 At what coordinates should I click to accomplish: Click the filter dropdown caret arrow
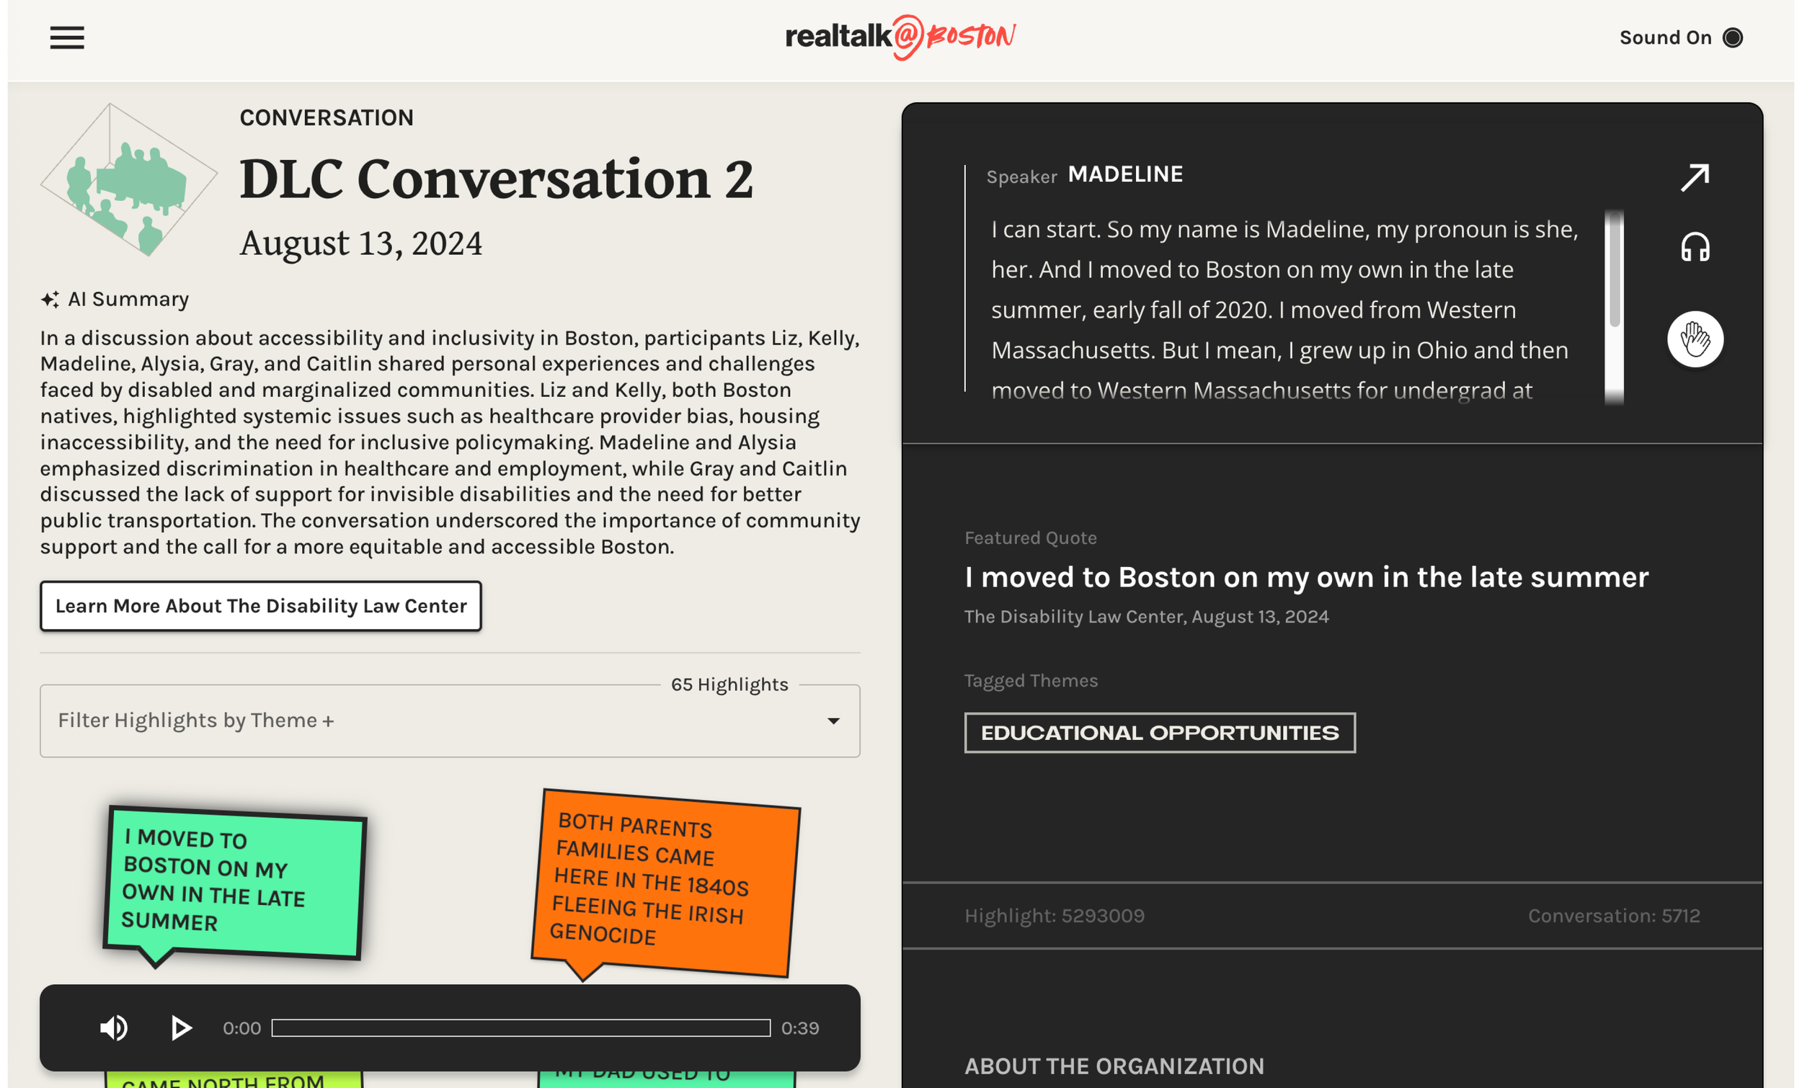[x=833, y=721]
